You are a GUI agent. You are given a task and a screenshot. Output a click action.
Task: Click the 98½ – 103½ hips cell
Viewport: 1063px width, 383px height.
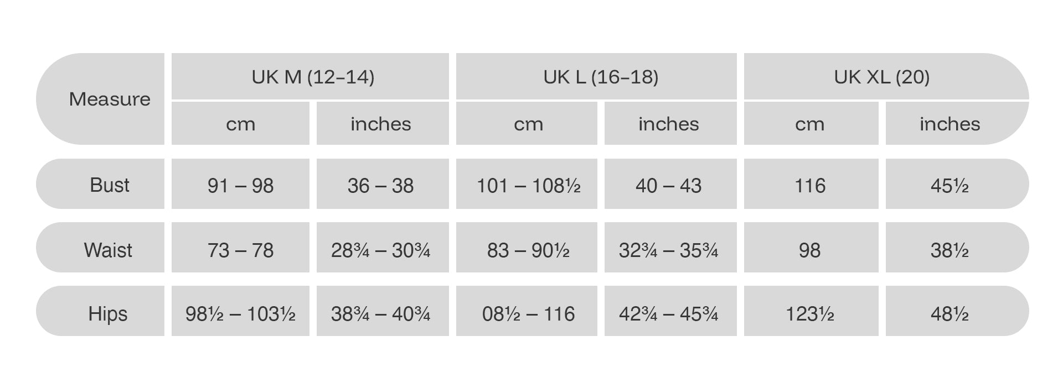(240, 313)
